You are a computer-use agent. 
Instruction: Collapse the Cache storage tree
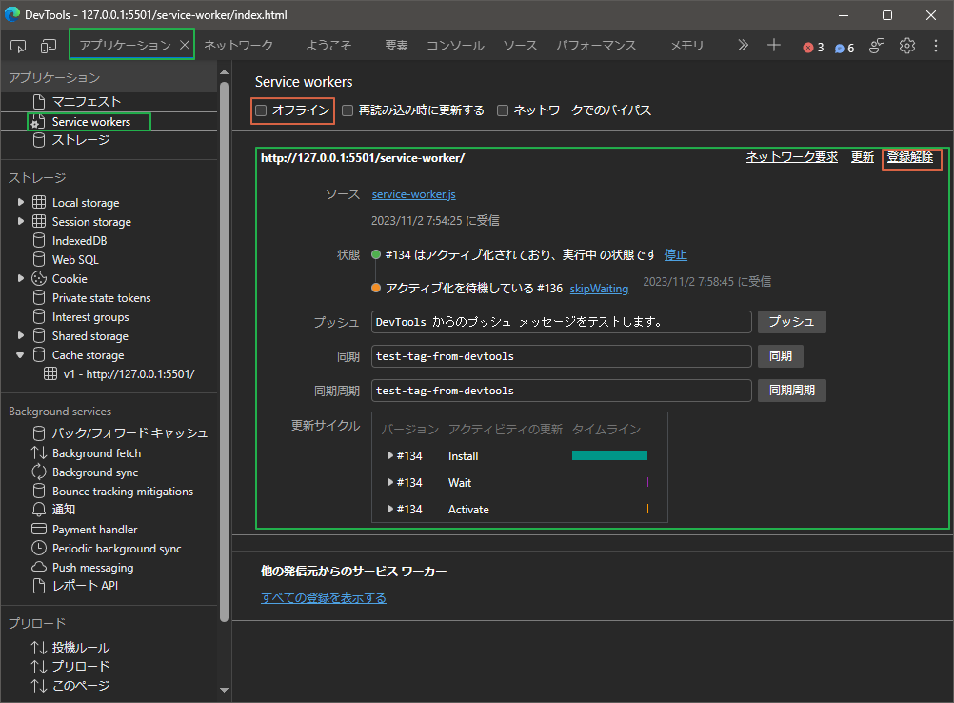click(x=21, y=354)
